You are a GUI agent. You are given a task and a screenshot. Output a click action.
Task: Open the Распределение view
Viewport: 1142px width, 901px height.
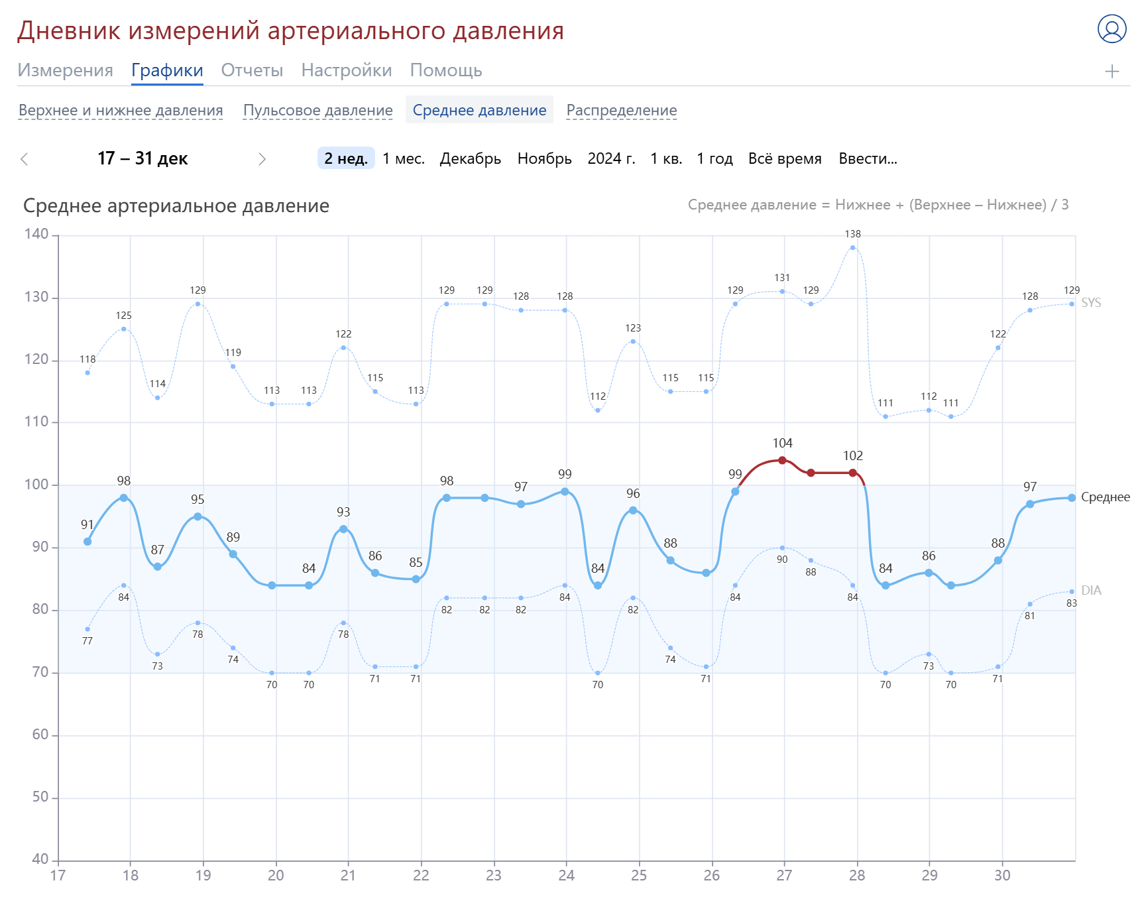pos(620,110)
